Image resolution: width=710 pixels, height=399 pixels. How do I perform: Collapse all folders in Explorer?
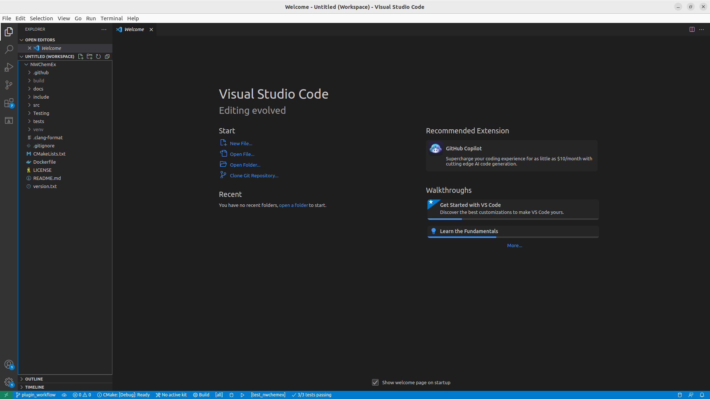point(107,57)
